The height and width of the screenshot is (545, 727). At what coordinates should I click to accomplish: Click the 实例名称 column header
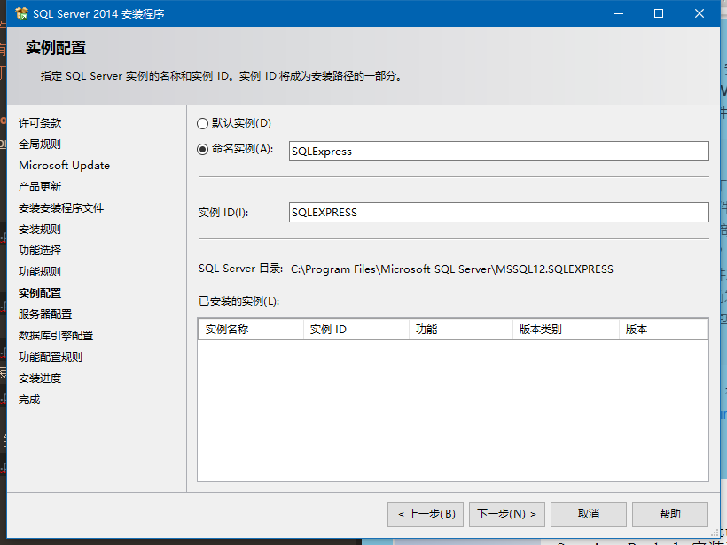[251, 330]
